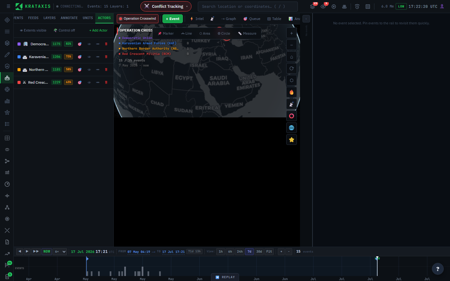Click the satellite icon in the map toolbar

(212, 19)
